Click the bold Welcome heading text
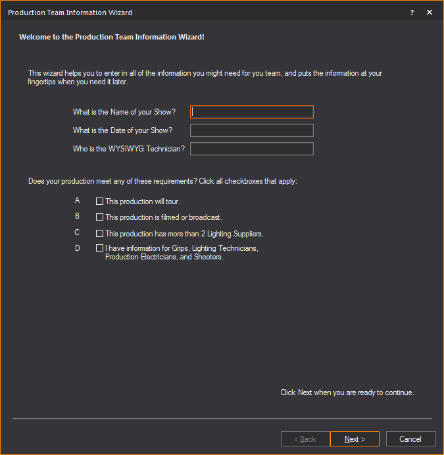Image resolution: width=444 pixels, height=455 pixels. 112,37
